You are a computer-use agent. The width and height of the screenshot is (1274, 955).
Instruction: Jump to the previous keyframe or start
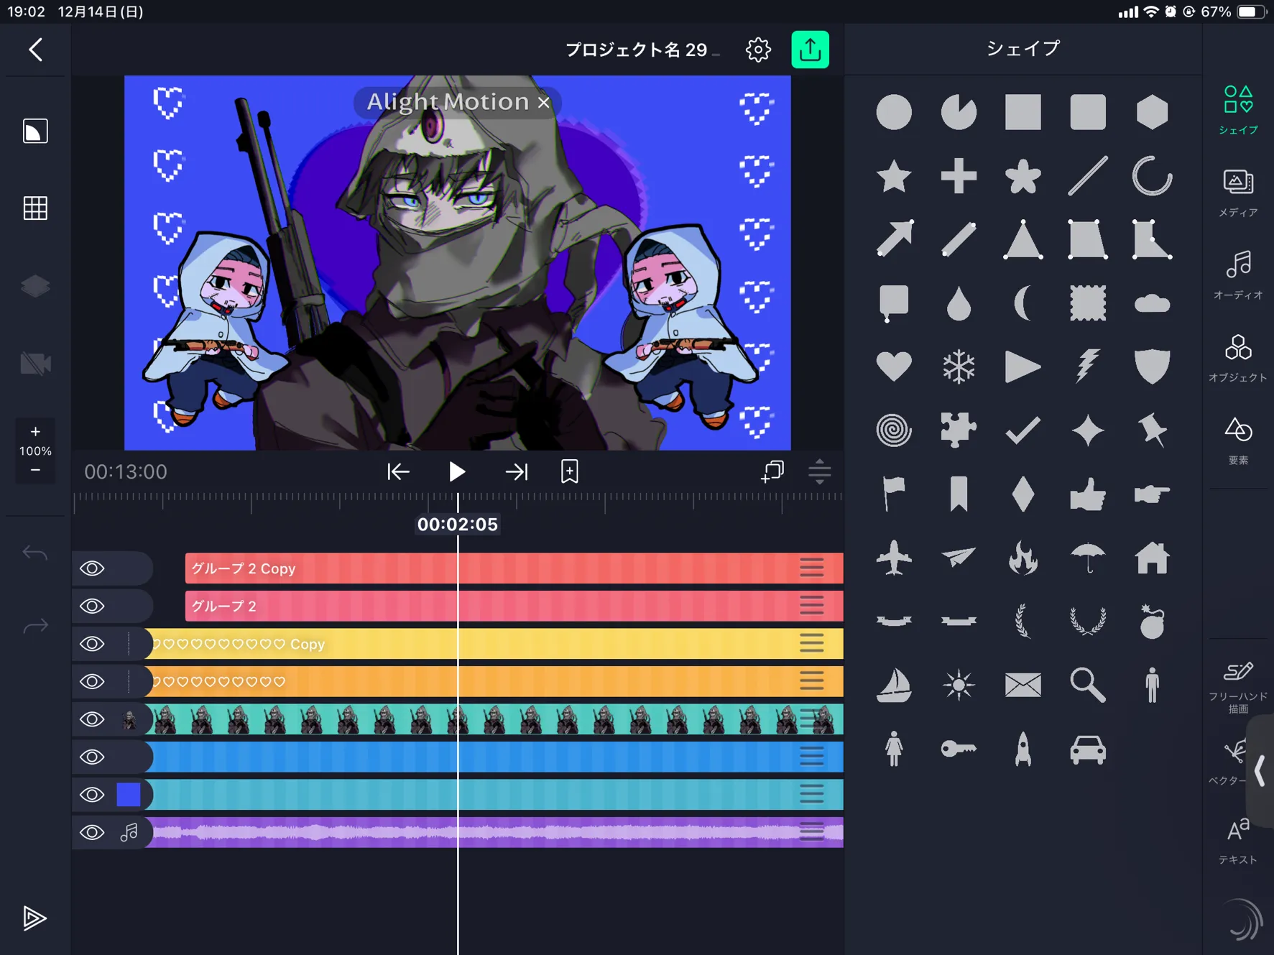[398, 471]
